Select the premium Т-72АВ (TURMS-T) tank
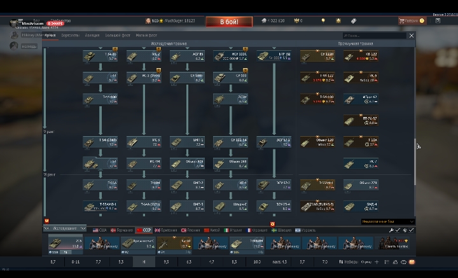This screenshot has height=278, width=458. [x=317, y=207]
